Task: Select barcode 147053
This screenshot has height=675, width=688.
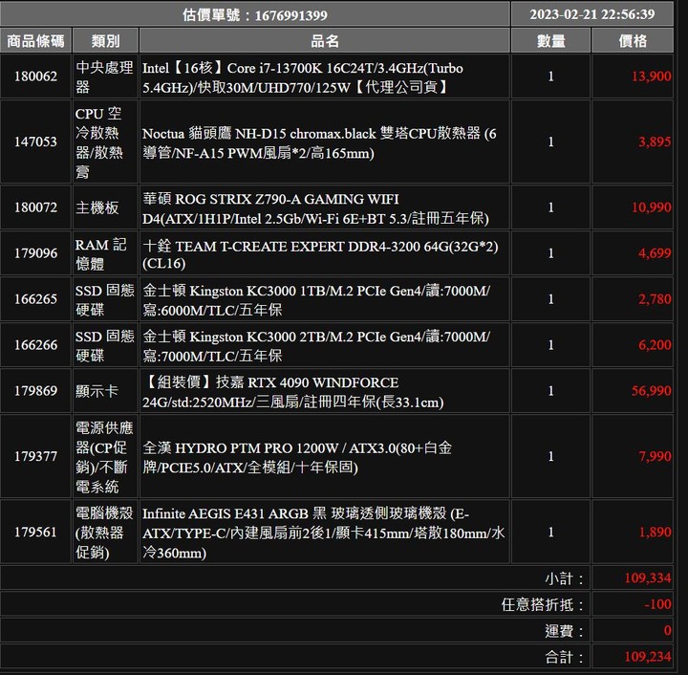Action: [35, 142]
